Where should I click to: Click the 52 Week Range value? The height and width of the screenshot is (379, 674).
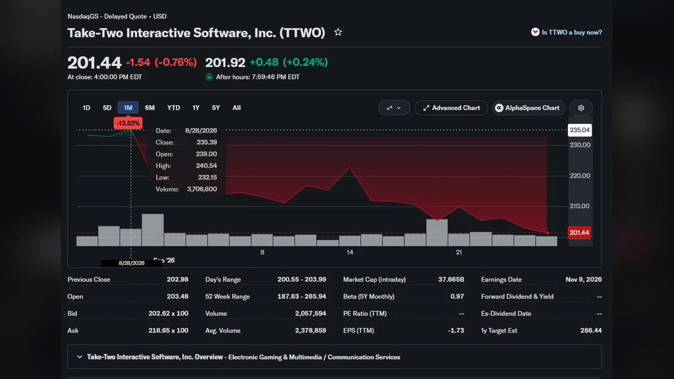(302, 296)
